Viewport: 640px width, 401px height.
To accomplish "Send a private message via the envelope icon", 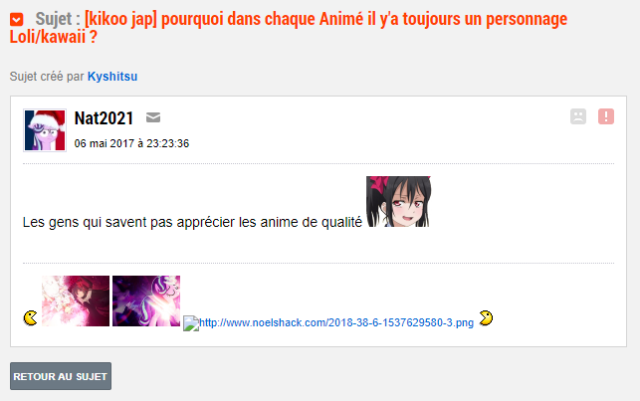I will pyautogui.click(x=153, y=117).
